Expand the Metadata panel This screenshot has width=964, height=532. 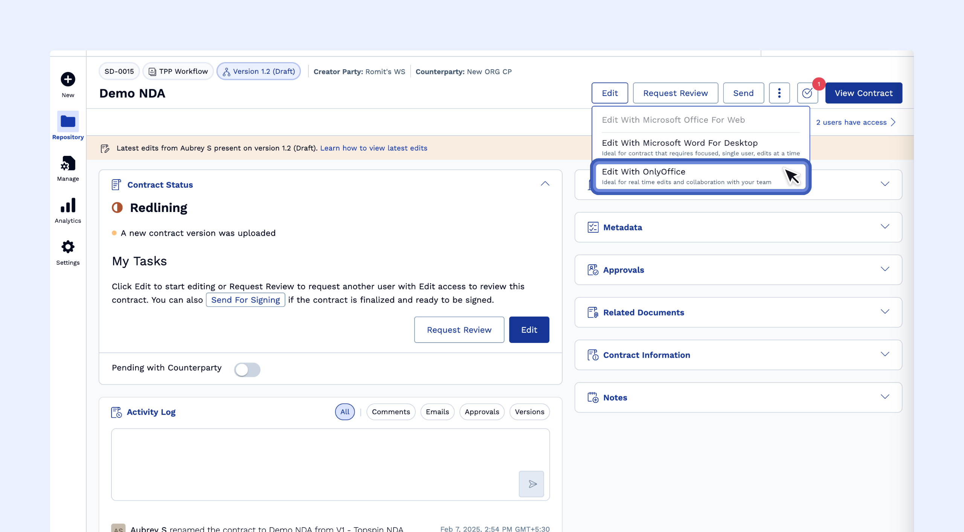point(885,227)
